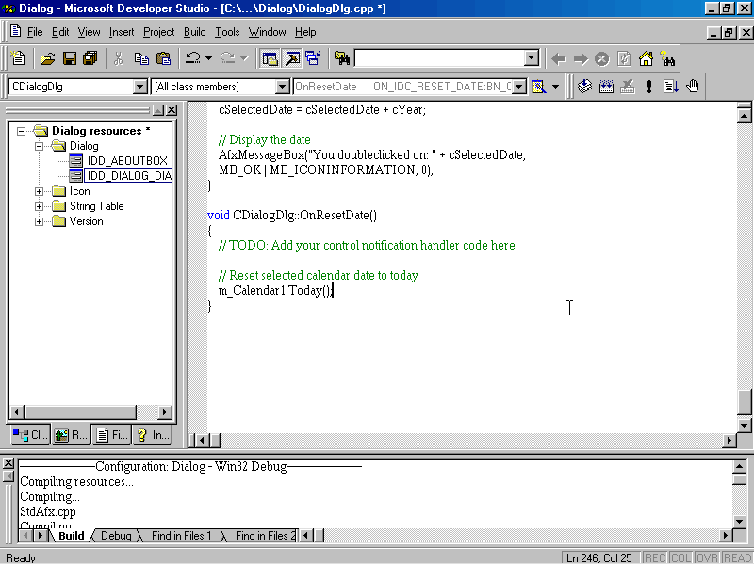The width and height of the screenshot is (754, 565).
Task: Open the WizardBar actions dropdown arrow
Action: tap(555, 87)
